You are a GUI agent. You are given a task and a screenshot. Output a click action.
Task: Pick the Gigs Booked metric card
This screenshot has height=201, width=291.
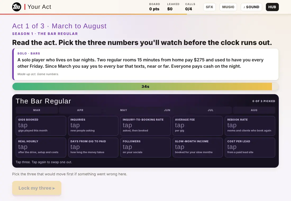[x=41, y=126]
